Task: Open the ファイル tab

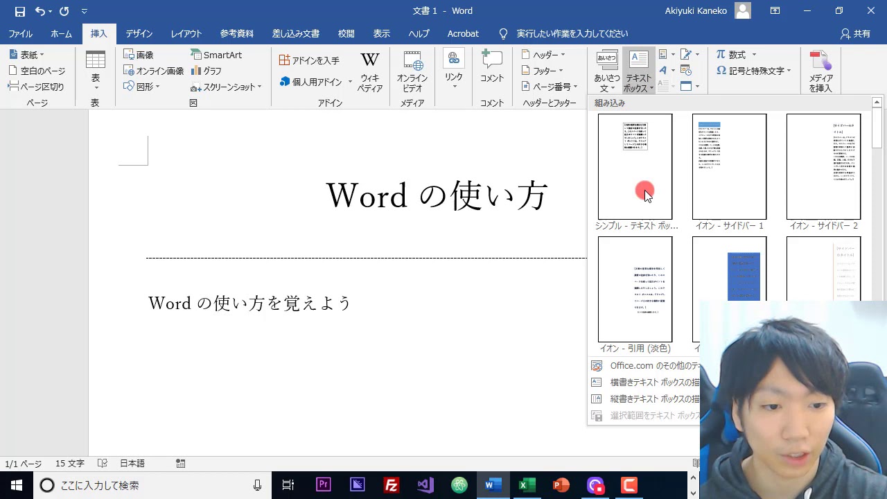Action: point(21,34)
